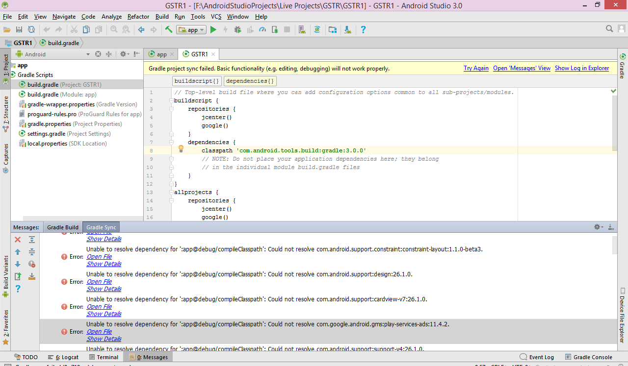Image resolution: width=628 pixels, height=366 pixels.
Task: Open the Terminal tool window tab
Action: point(103,357)
